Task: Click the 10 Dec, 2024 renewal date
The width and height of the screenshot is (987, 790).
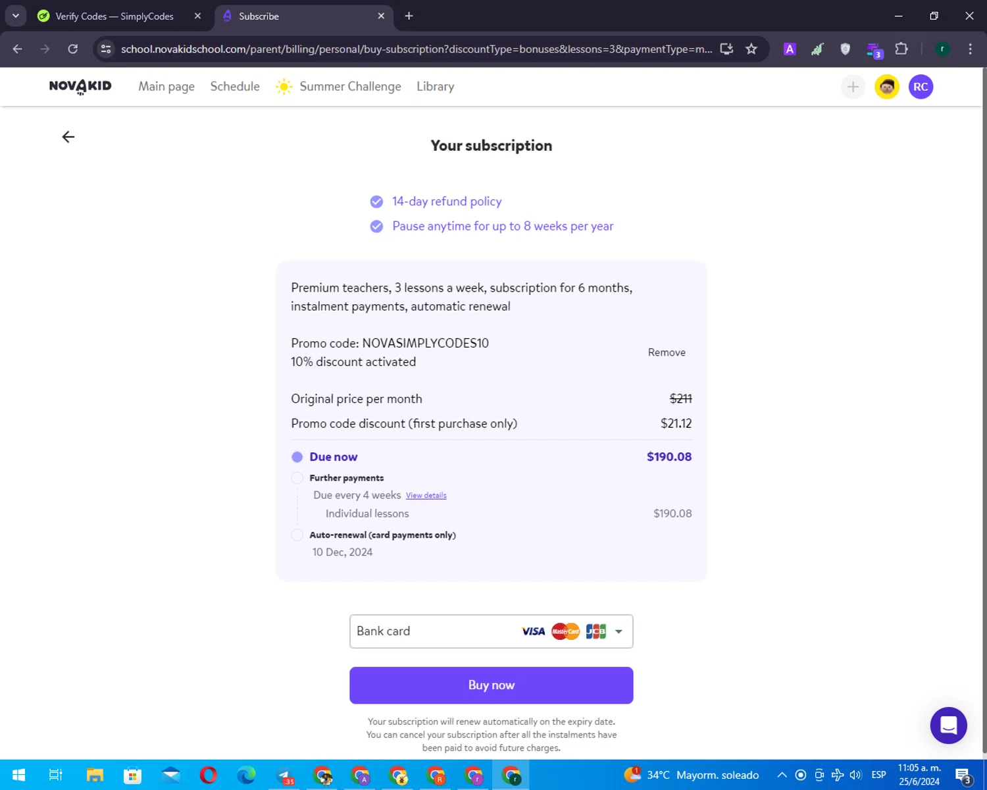Action: coord(342,552)
